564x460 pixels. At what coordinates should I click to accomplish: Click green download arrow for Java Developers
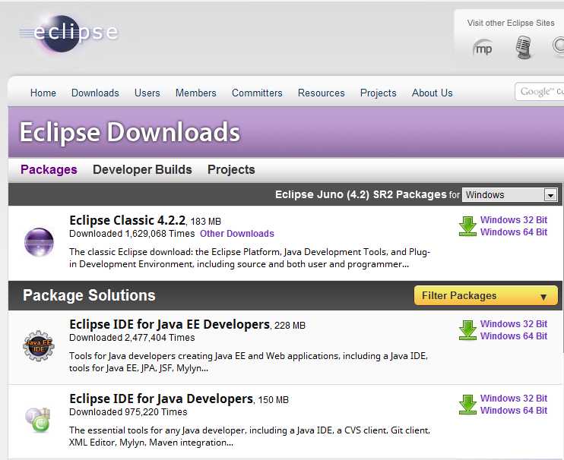pos(467,405)
